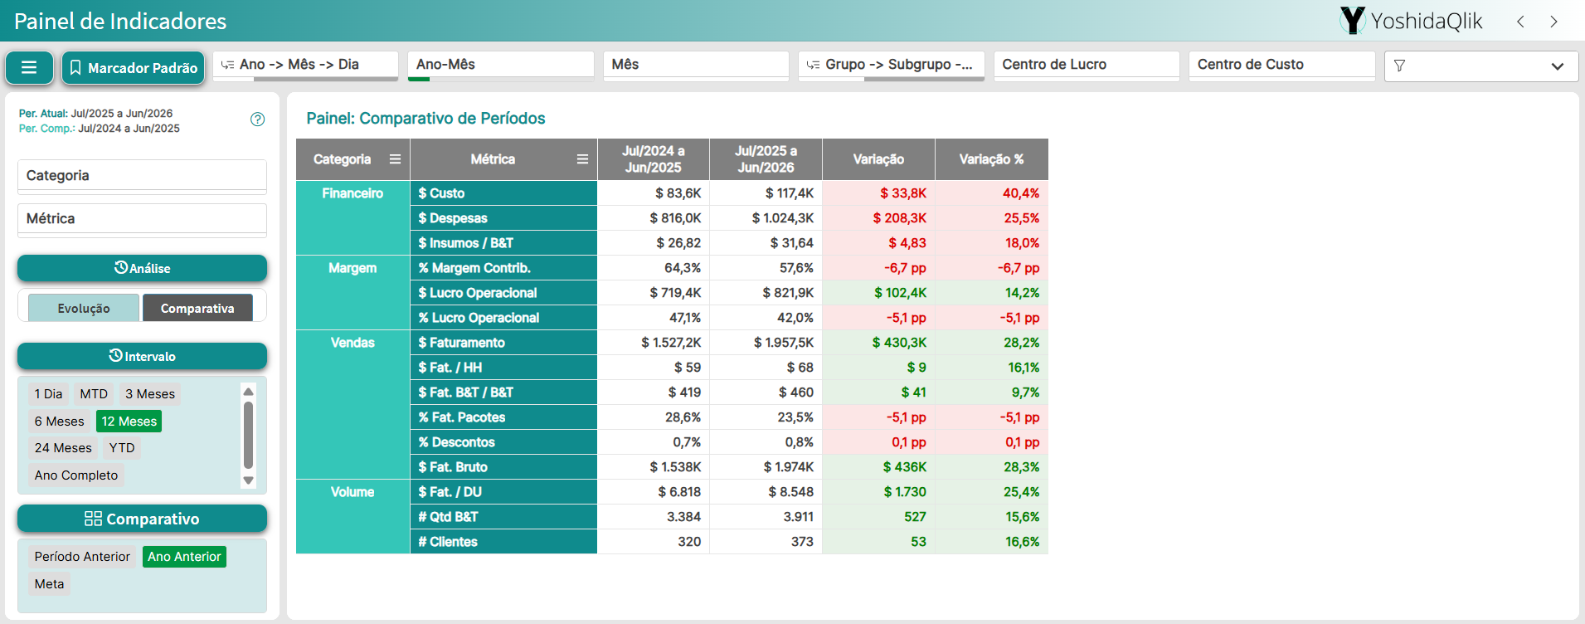This screenshot has height=624, width=1585.
Task: Select the Financeiro category cell
Action: 352,217
